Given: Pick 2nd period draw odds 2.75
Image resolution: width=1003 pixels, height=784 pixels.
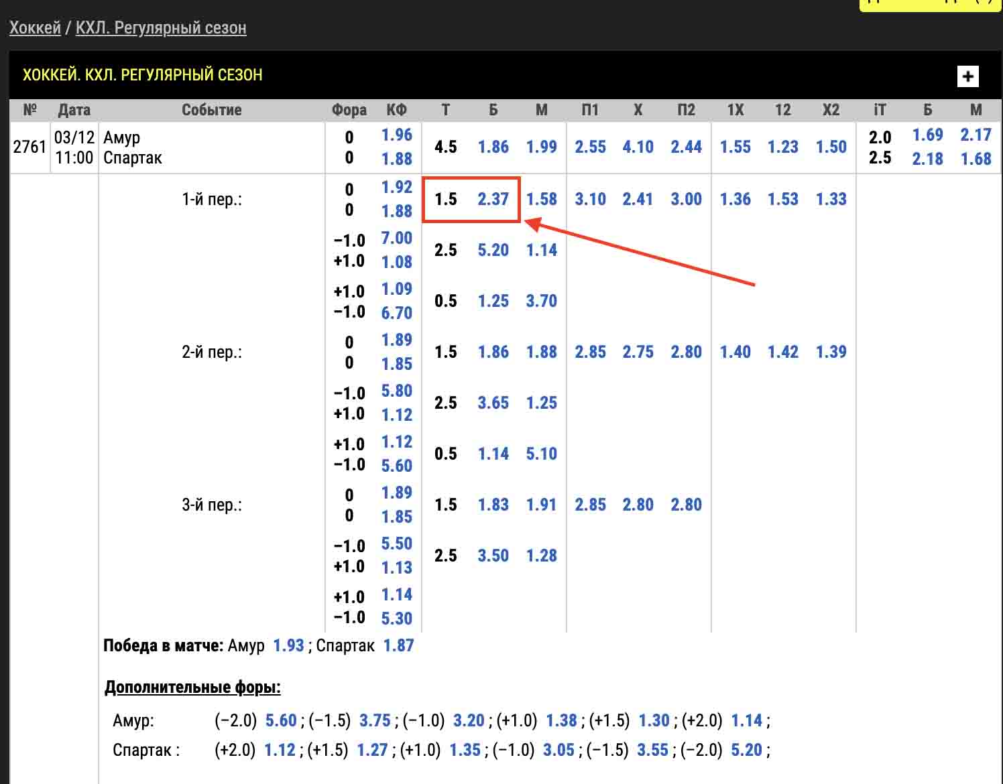Looking at the screenshot, I should tap(638, 352).
